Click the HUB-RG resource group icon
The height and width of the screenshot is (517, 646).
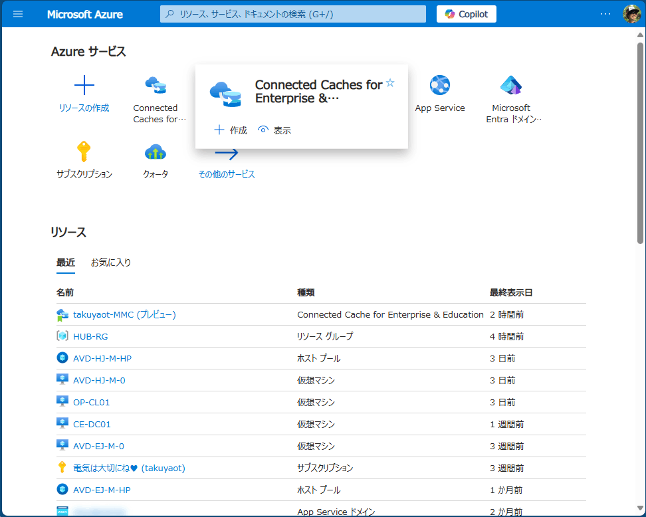pyautogui.click(x=62, y=336)
